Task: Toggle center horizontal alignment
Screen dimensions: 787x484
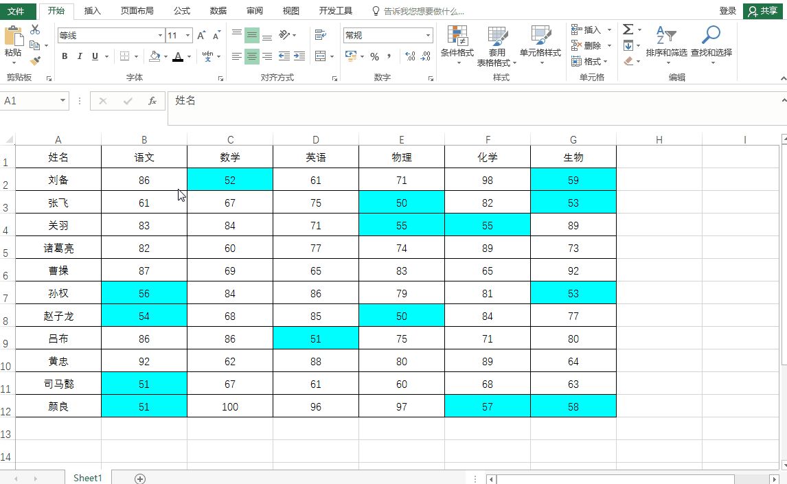Action: (252, 57)
